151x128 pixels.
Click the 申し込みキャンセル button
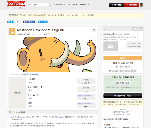click(x=123, y=96)
